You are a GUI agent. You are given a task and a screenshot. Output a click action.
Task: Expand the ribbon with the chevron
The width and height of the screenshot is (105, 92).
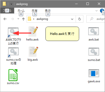(96, 11)
